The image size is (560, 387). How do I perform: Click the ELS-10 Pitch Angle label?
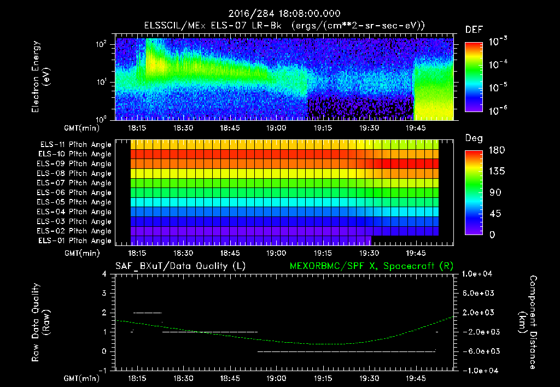[75, 154]
